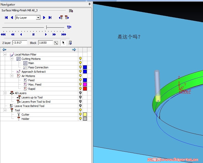Viewport: 203px width, 163px height.
Task: Click fast forward double-arrow button
Action: (x=54, y=34)
